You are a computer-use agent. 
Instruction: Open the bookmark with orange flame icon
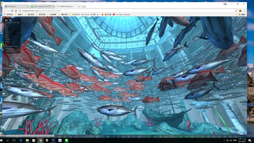click(x=106, y=14)
